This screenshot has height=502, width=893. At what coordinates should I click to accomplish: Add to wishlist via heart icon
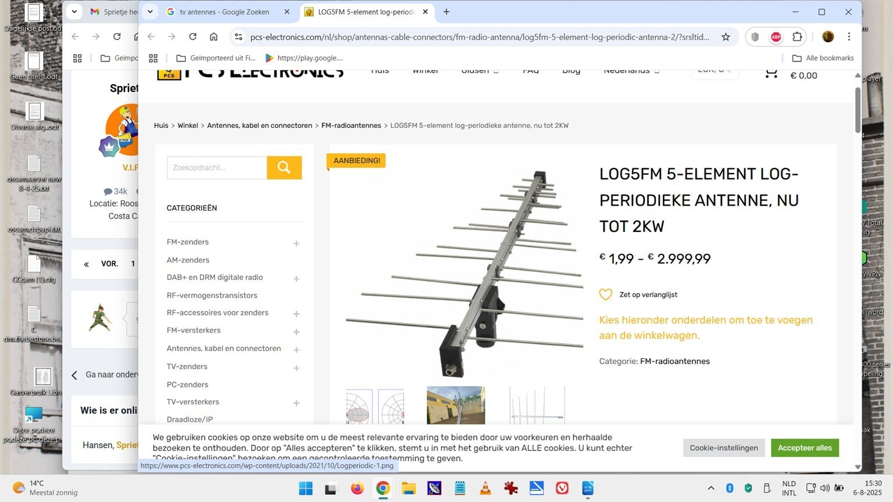tap(606, 295)
